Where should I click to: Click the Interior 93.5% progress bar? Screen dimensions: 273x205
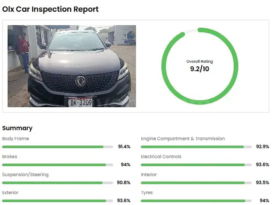pyautogui.click(x=196, y=183)
